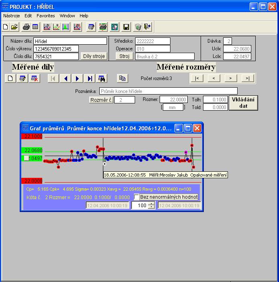Click the Dávka field showing 2
Screen dimensions: 279x282
228,41
